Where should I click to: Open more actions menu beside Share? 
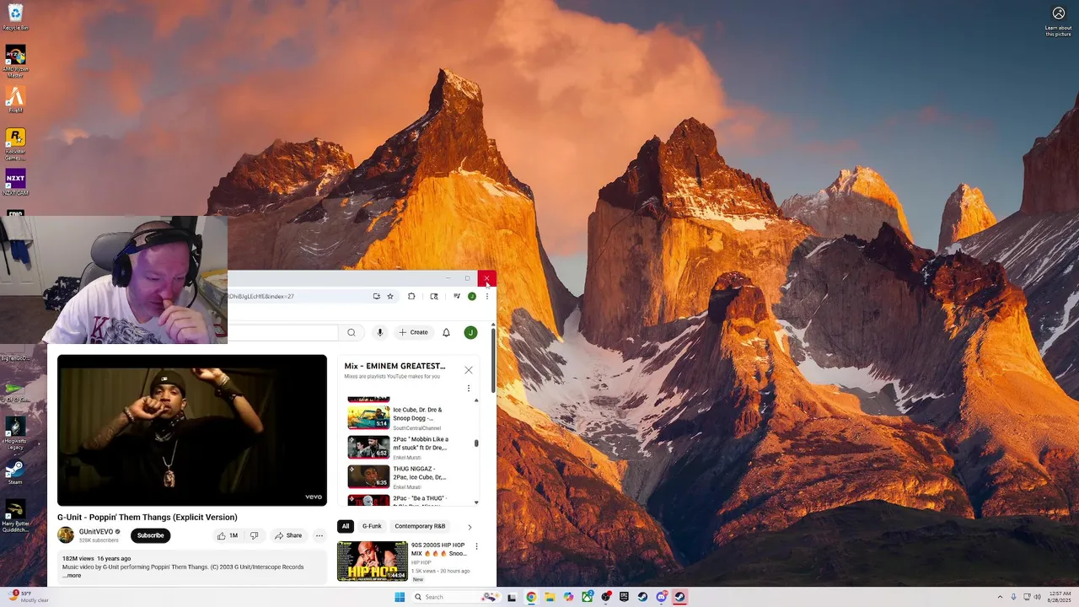(x=319, y=535)
